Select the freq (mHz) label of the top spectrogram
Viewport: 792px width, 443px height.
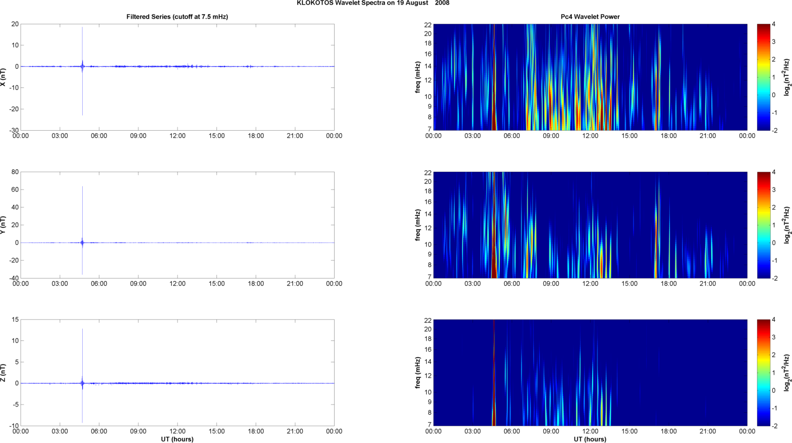[x=418, y=77]
